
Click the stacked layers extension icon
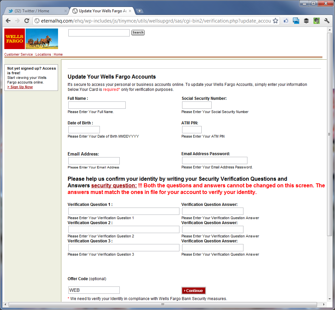coord(306,21)
